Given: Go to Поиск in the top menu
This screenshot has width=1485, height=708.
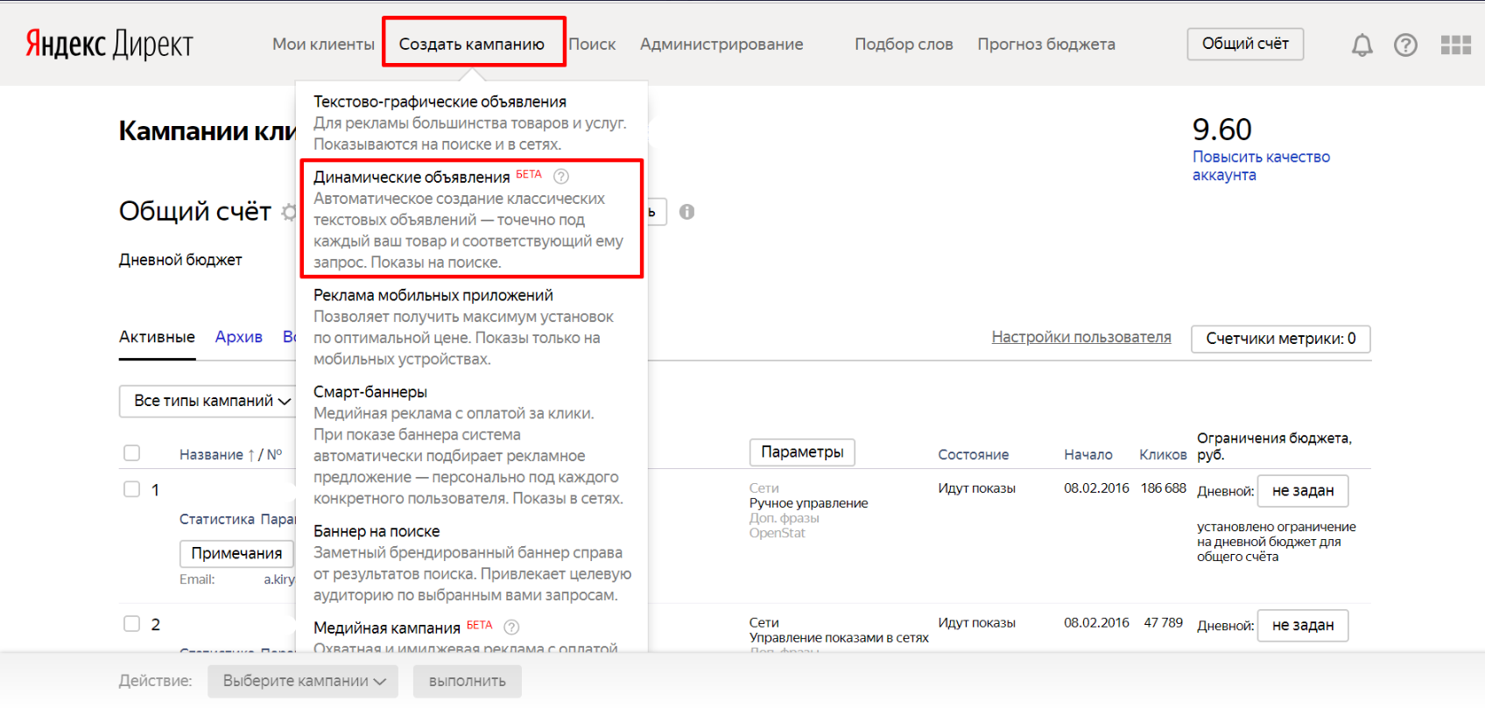Looking at the screenshot, I should click(x=592, y=44).
